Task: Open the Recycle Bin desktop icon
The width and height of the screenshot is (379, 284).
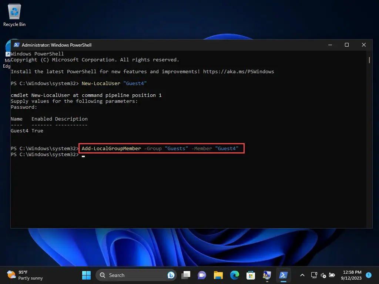Action: click(14, 15)
